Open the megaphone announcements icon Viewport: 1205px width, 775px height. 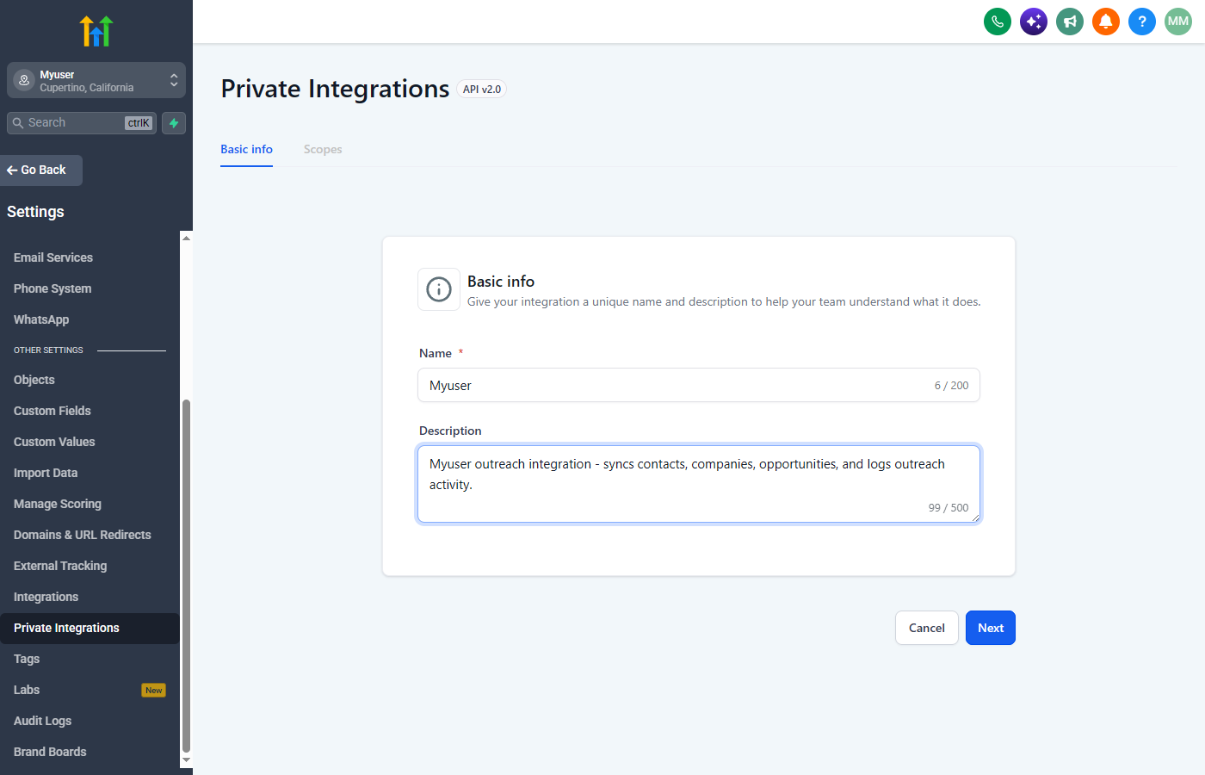coord(1070,22)
